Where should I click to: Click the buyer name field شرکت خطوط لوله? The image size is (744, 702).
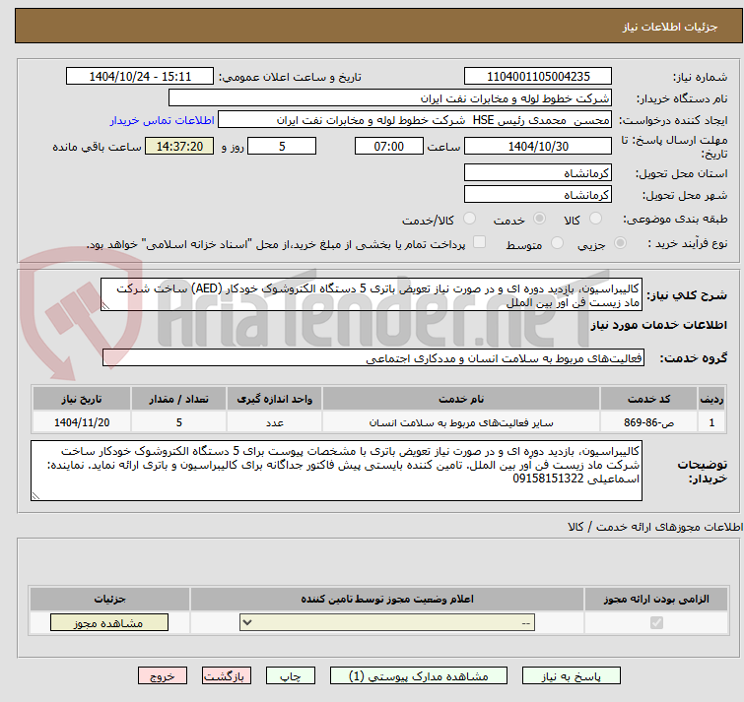(x=390, y=98)
